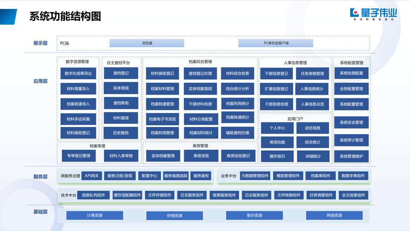410x231 pixels.
Task: Select the 人事信息统计 box
Action: [312, 89]
